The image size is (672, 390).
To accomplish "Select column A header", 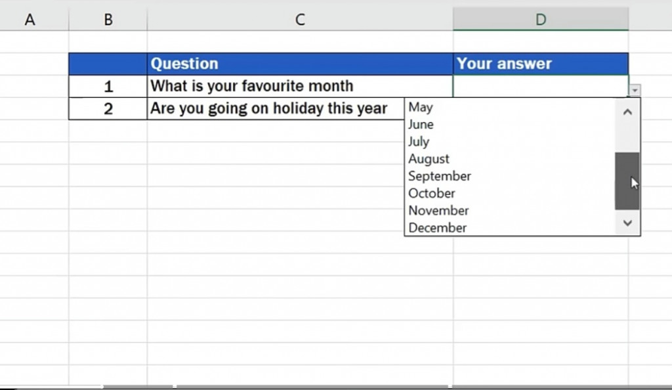I will (x=30, y=19).
